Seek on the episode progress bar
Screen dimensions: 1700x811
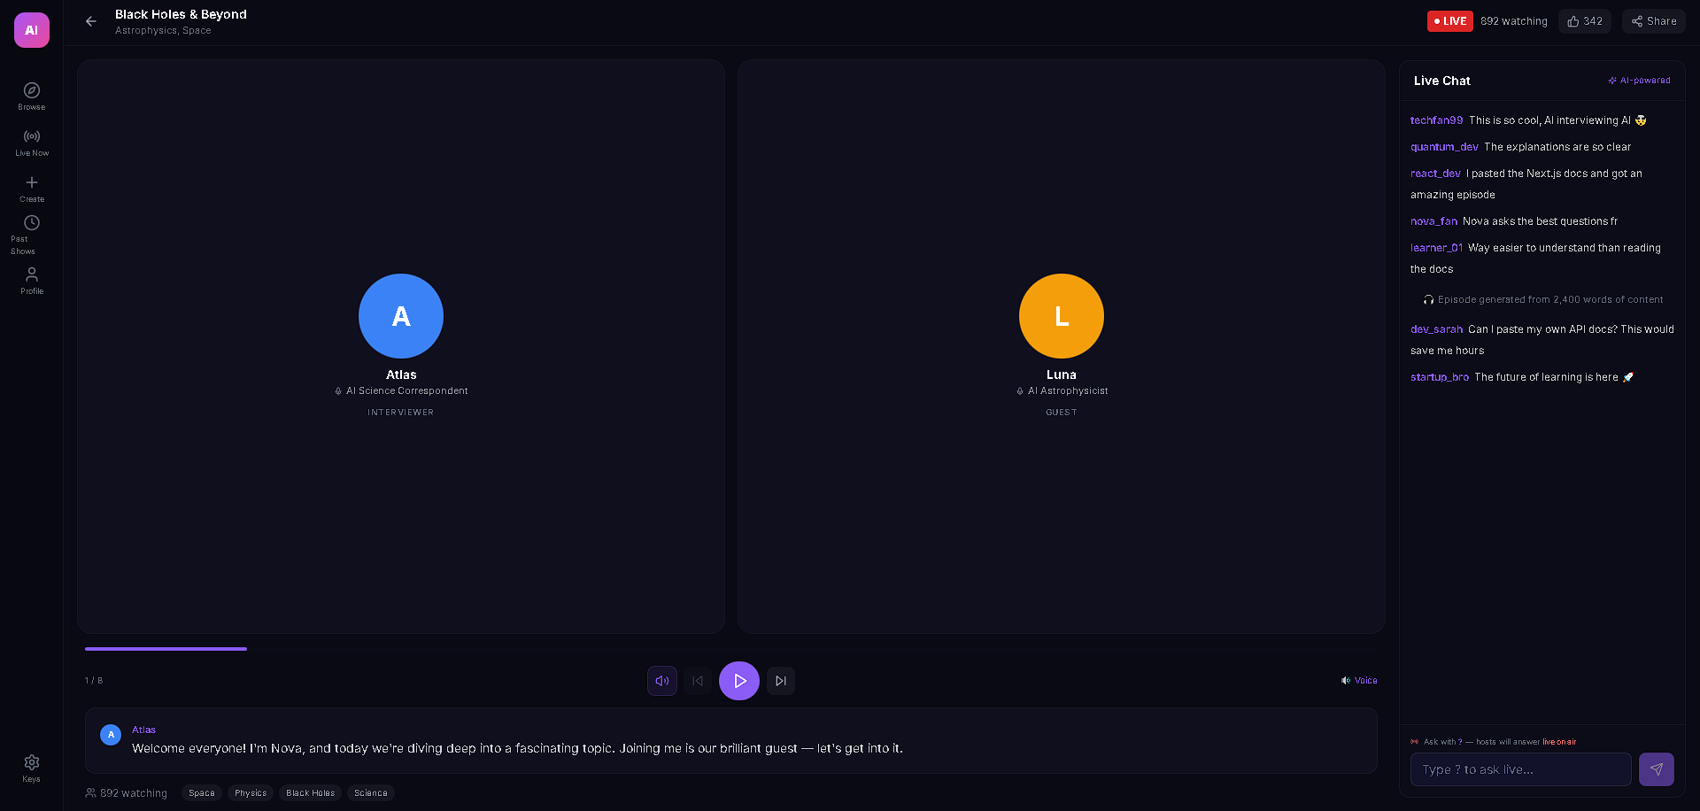pyautogui.click(x=731, y=649)
